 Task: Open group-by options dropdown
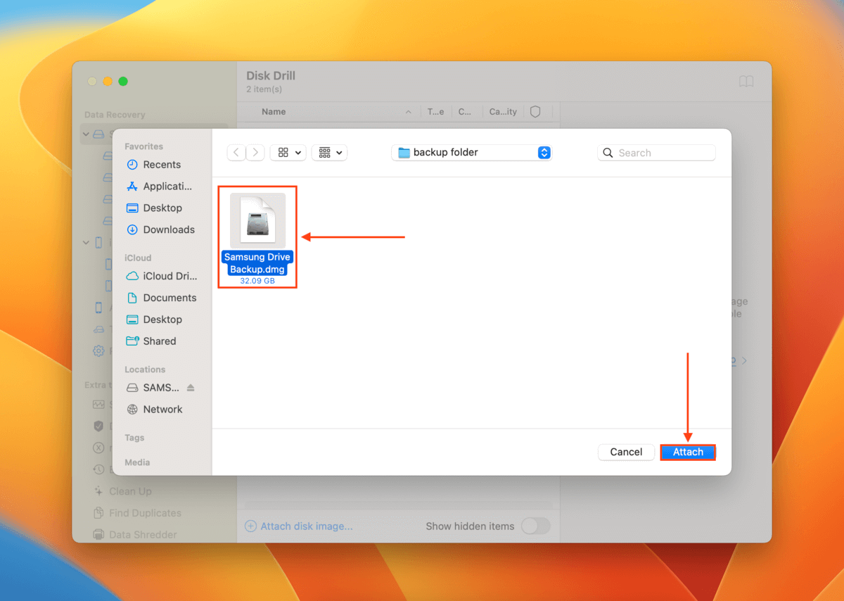point(329,152)
